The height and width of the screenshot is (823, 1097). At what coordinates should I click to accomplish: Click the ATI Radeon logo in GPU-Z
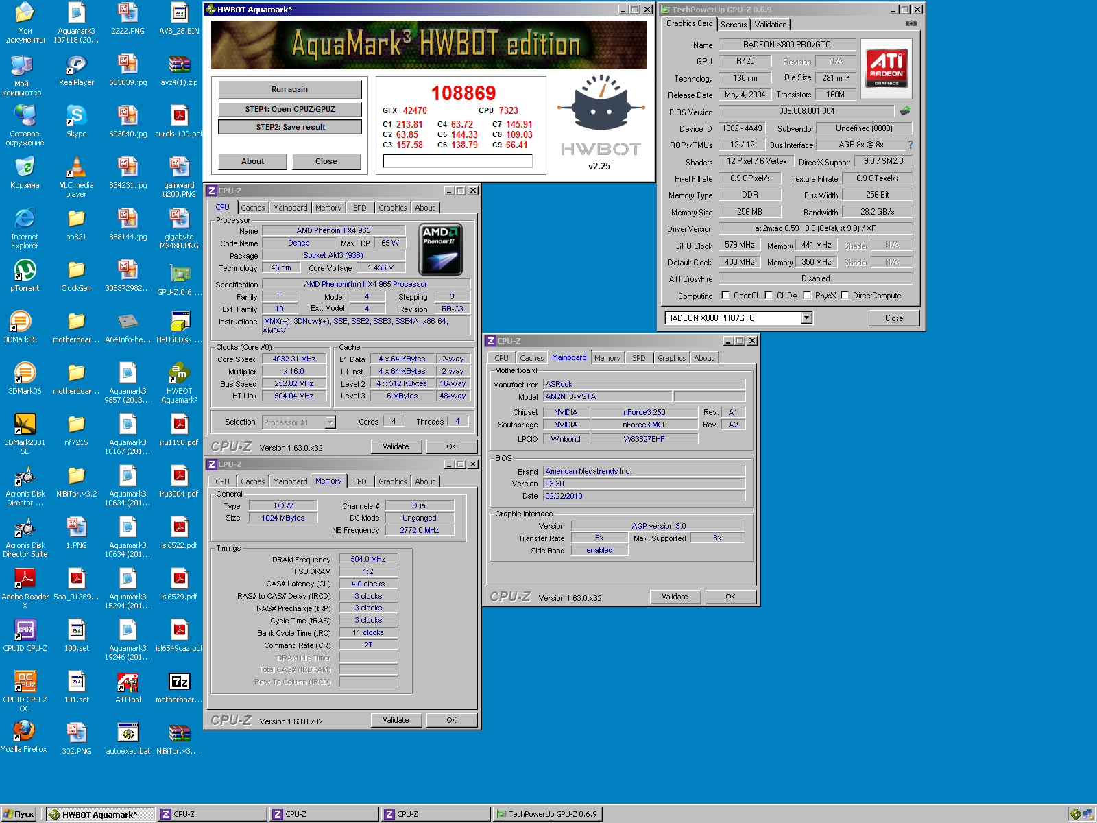click(x=887, y=69)
